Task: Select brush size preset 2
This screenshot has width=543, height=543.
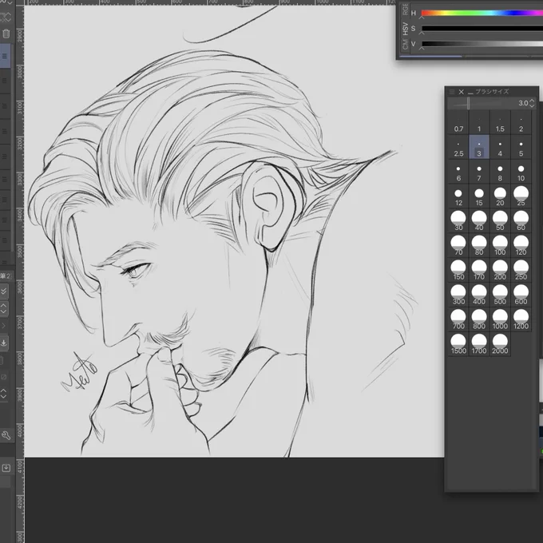Action: click(x=521, y=123)
